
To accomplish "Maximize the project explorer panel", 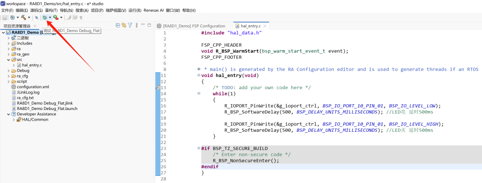I will click(150, 25).
